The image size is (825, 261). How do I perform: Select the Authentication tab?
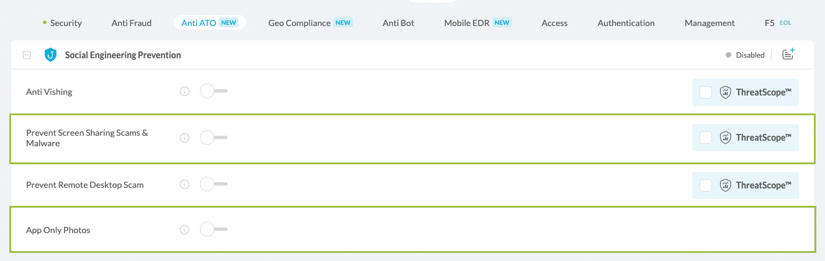pyautogui.click(x=626, y=23)
